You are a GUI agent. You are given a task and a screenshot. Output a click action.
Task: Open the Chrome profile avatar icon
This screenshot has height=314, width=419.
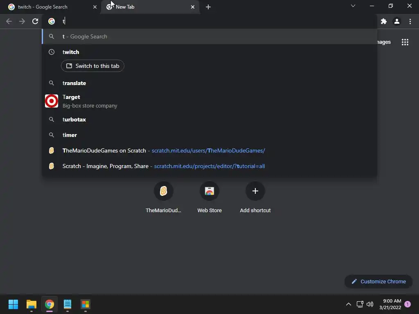(397, 21)
